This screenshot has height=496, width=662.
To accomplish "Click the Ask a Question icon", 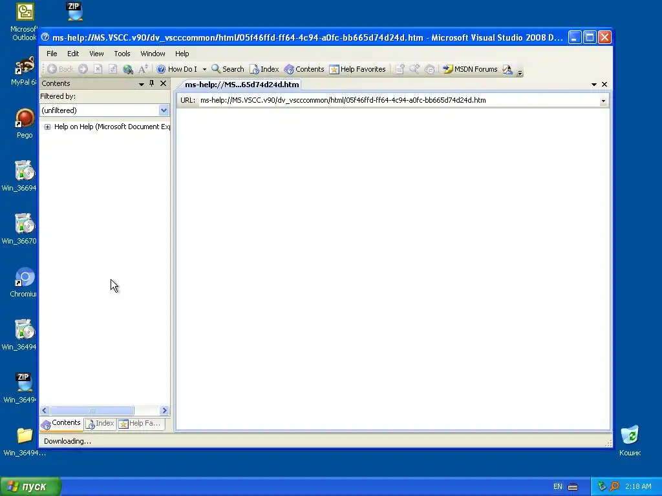I will click(429, 69).
